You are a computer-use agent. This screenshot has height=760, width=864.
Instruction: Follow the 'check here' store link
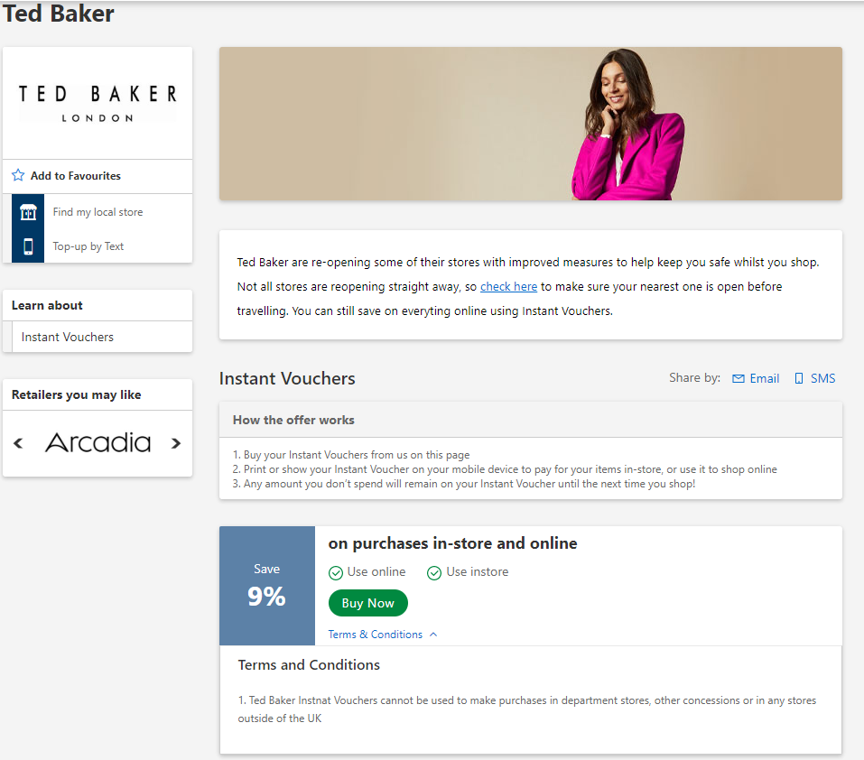coord(508,286)
